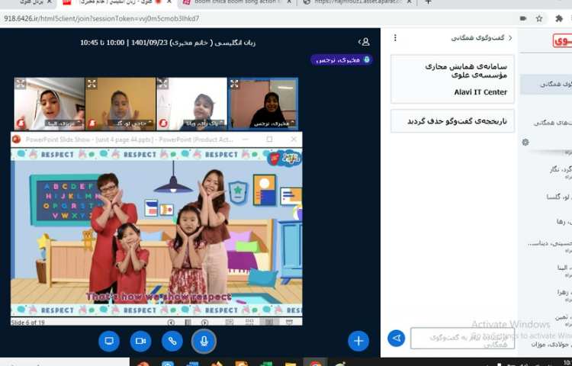
Task: Switch to the aparat tab
Action: [358, 2]
